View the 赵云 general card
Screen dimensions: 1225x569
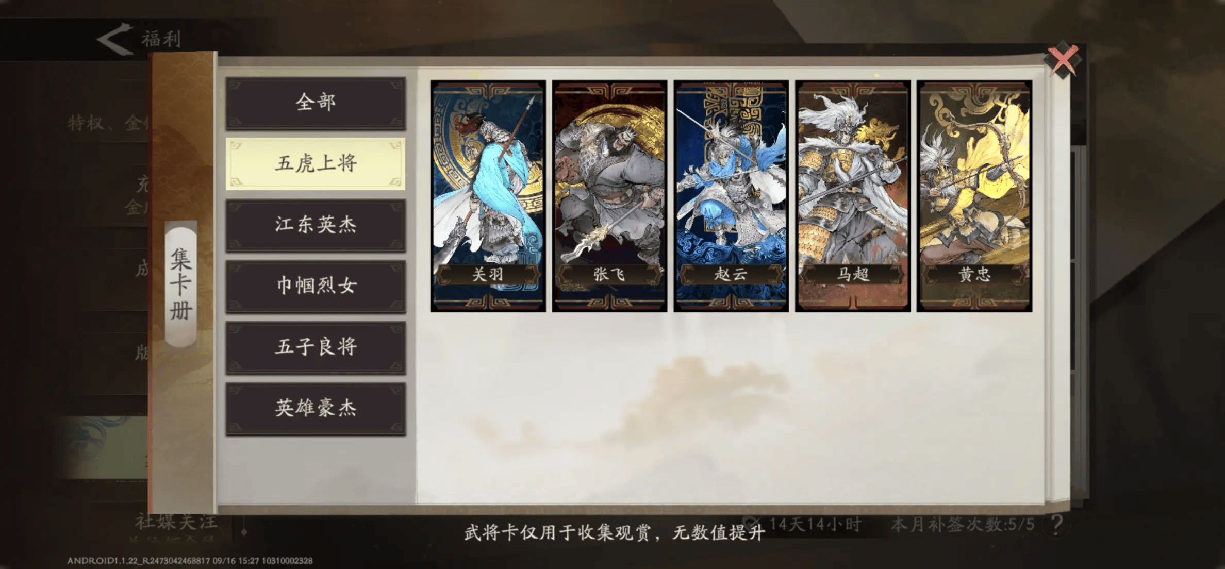point(731,196)
